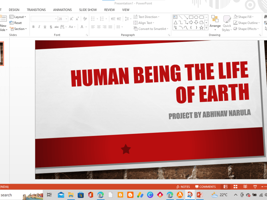The height and width of the screenshot is (200, 267).
Task: Switch to Reading View
Action: click(245, 187)
